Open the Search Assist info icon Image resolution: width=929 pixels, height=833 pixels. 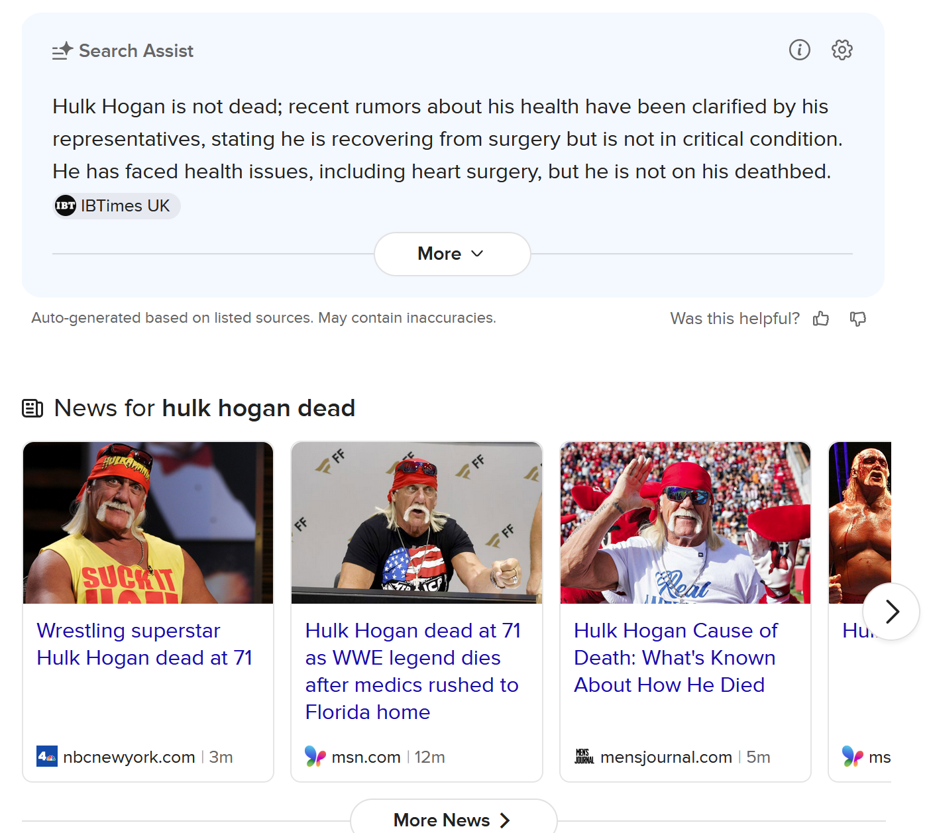click(799, 50)
